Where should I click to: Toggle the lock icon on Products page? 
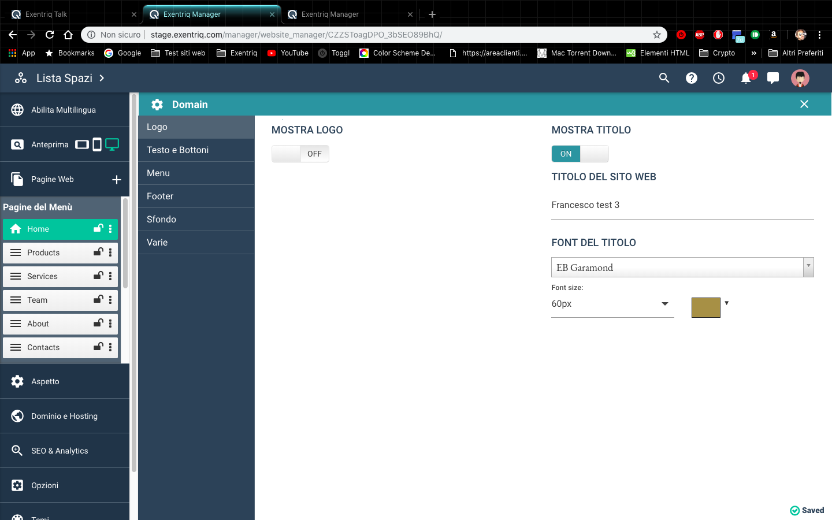pos(98,252)
